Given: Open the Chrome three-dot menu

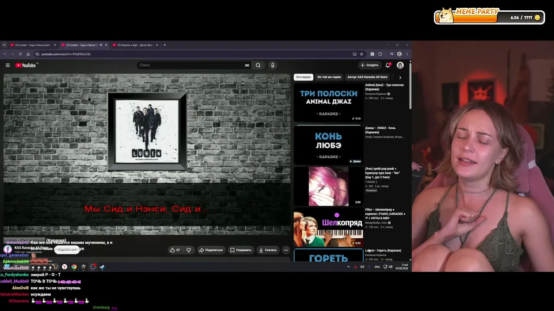Looking at the screenshot, I should click(407, 54).
